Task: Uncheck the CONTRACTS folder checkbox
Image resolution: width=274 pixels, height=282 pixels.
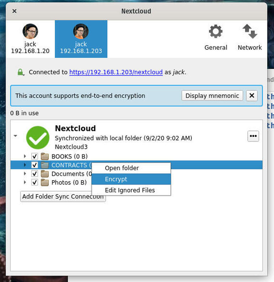Action: coord(35,165)
